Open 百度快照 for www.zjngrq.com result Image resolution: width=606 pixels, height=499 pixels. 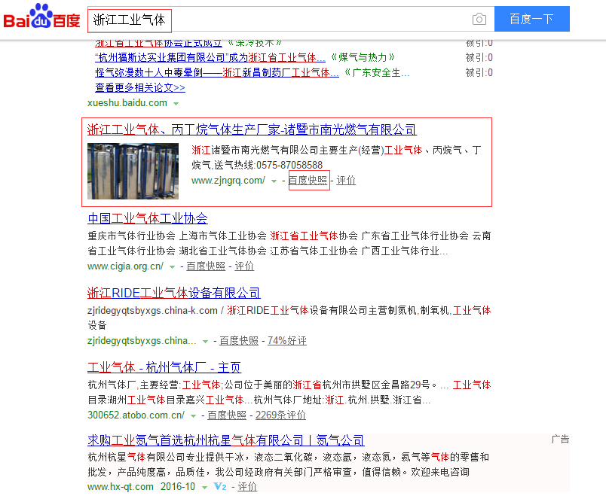coord(308,181)
